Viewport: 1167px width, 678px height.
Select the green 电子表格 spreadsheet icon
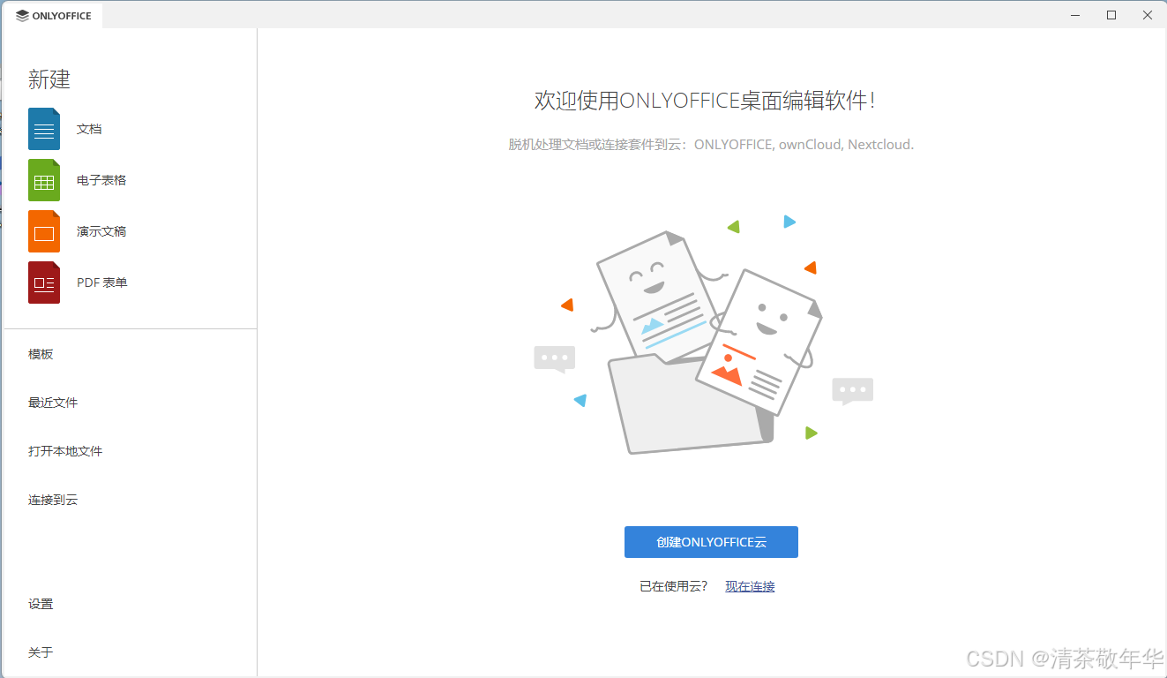pyautogui.click(x=43, y=179)
